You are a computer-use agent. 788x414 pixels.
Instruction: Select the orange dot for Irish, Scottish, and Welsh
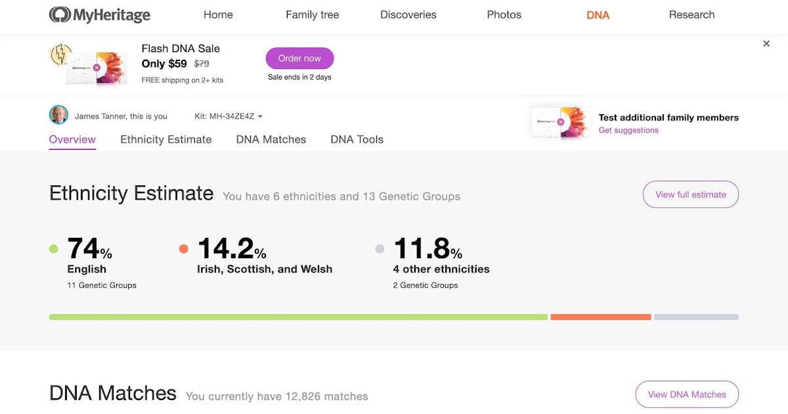[183, 248]
